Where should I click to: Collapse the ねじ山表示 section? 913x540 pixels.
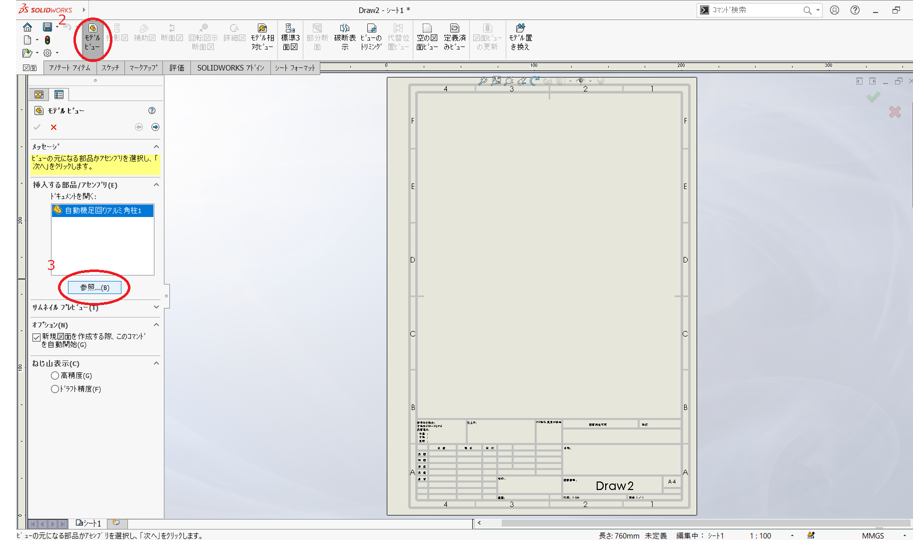[x=156, y=363]
